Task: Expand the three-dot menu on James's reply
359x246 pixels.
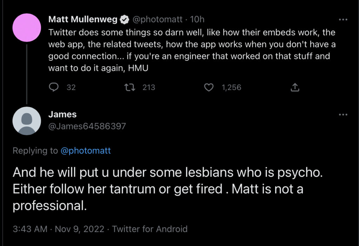Action: 343,115
